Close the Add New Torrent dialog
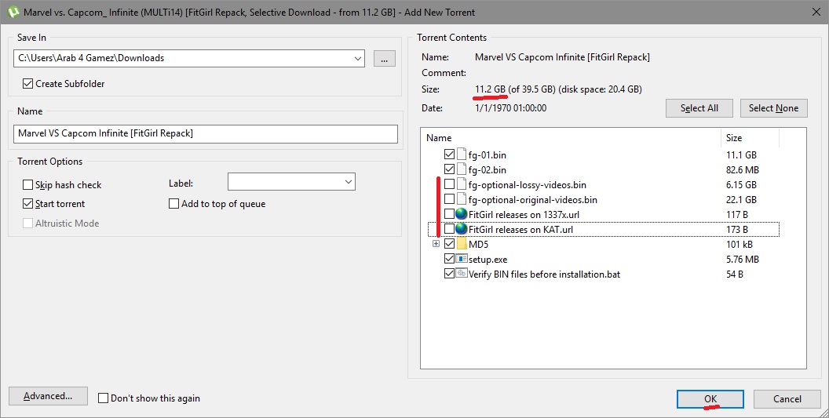829x418 pixels. [x=816, y=12]
